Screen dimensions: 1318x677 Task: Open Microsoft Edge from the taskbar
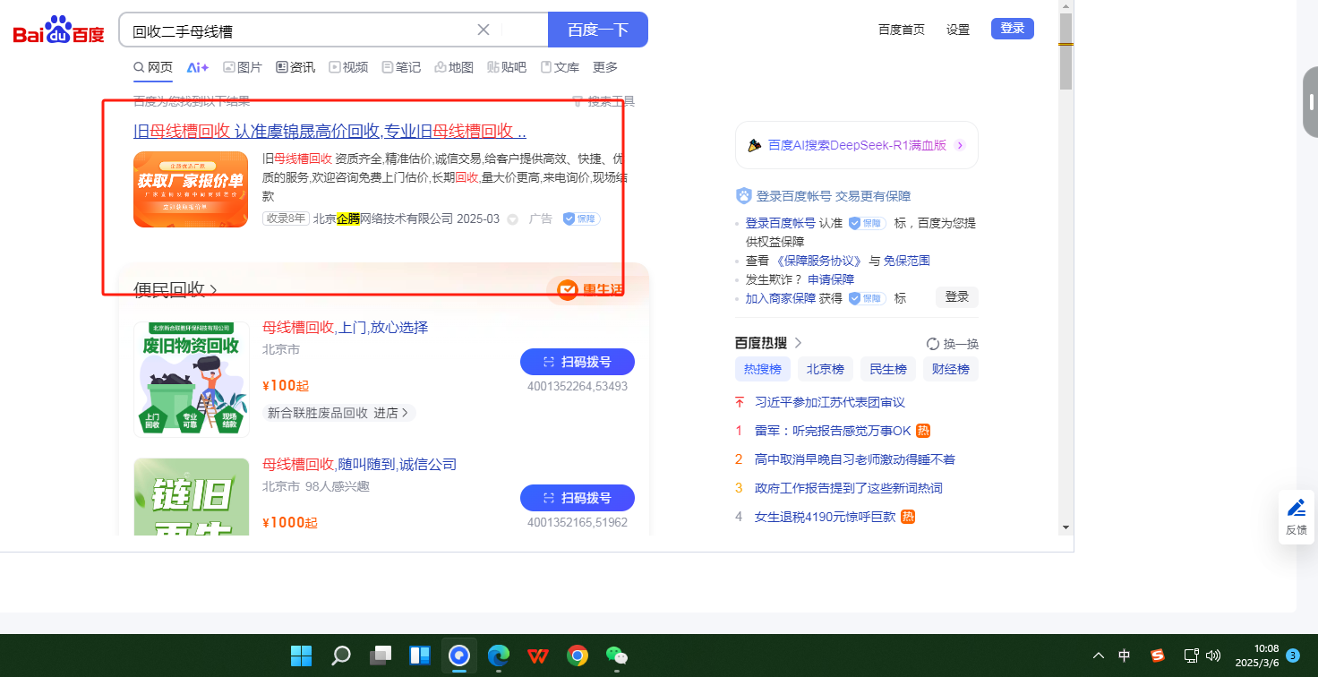point(499,656)
